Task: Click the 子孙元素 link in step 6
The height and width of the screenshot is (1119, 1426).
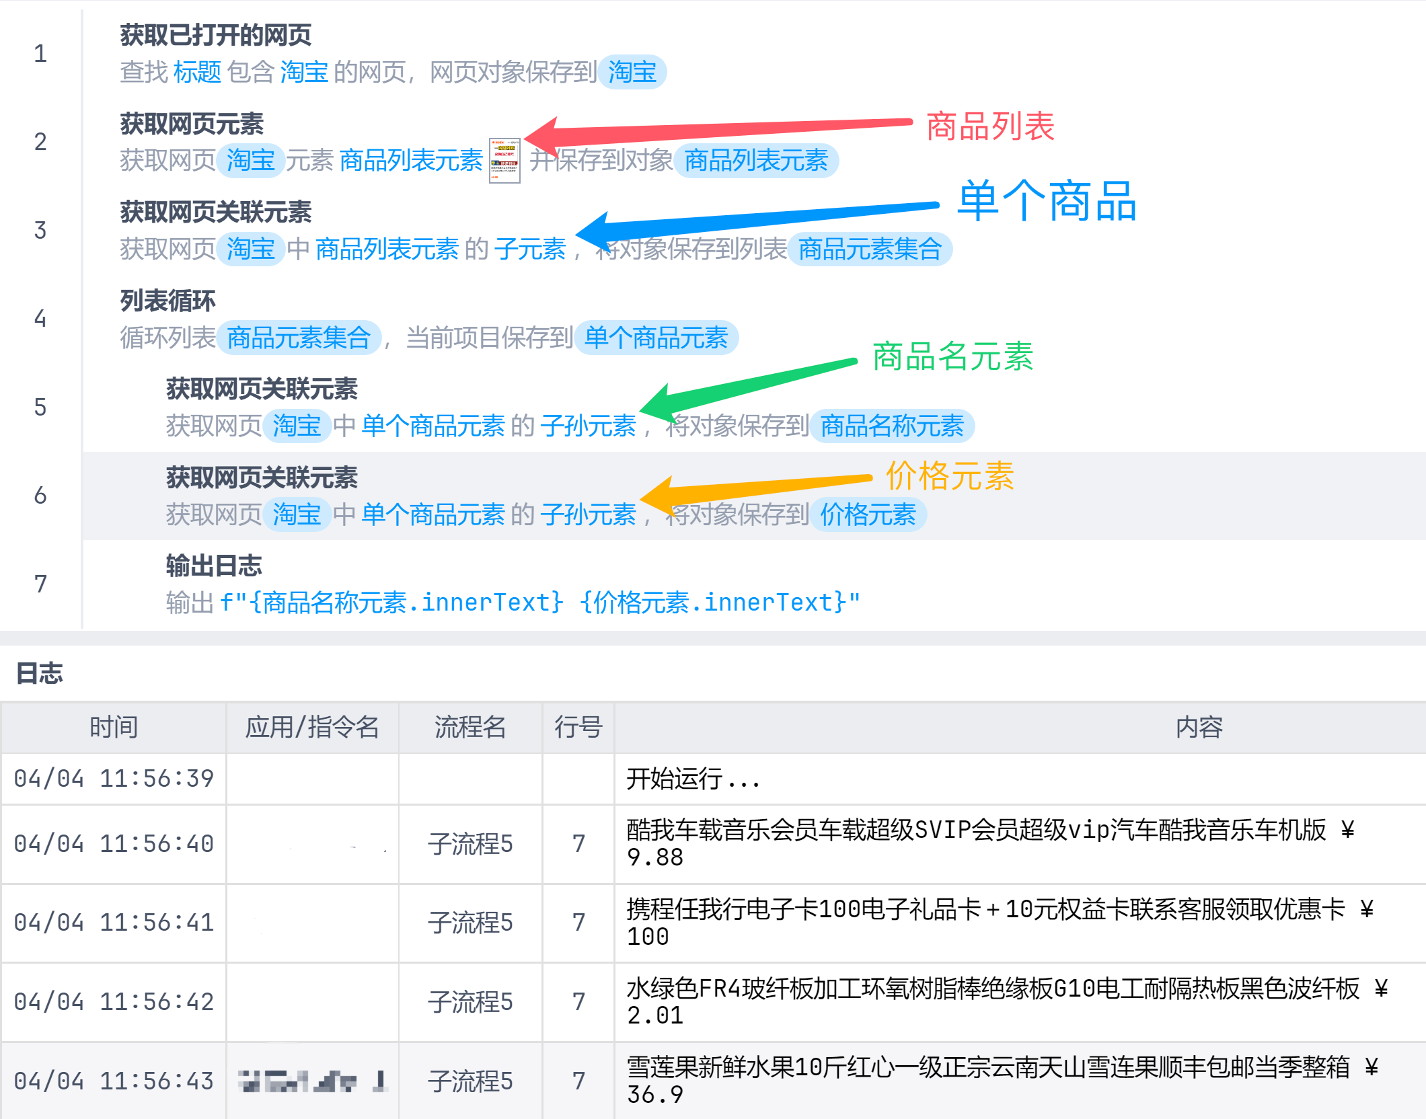Action: [x=588, y=514]
